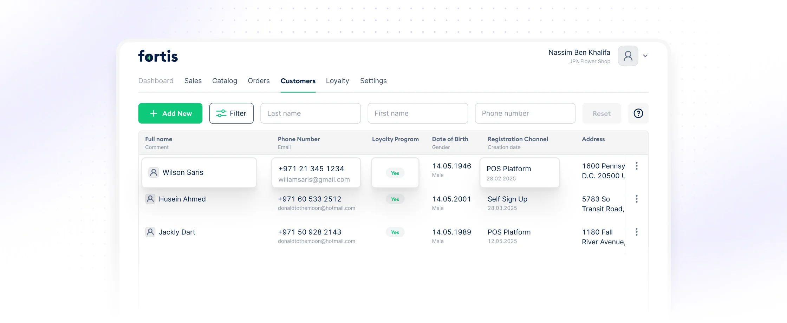Open the Orders tab

[x=259, y=81]
